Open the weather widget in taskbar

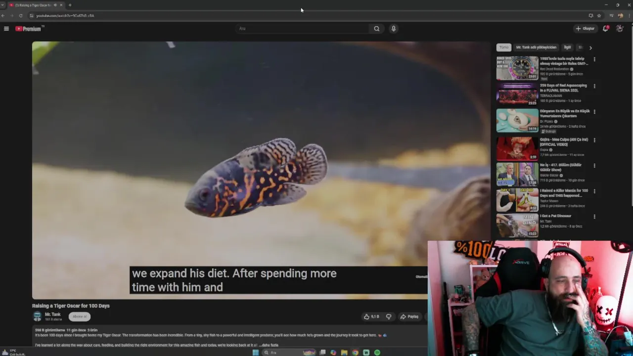(x=12, y=352)
